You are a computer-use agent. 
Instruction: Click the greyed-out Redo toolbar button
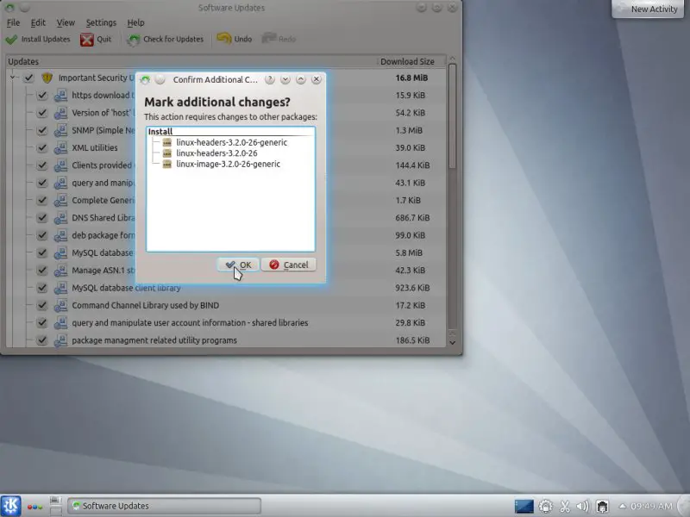pyautogui.click(x=279, y=39)
